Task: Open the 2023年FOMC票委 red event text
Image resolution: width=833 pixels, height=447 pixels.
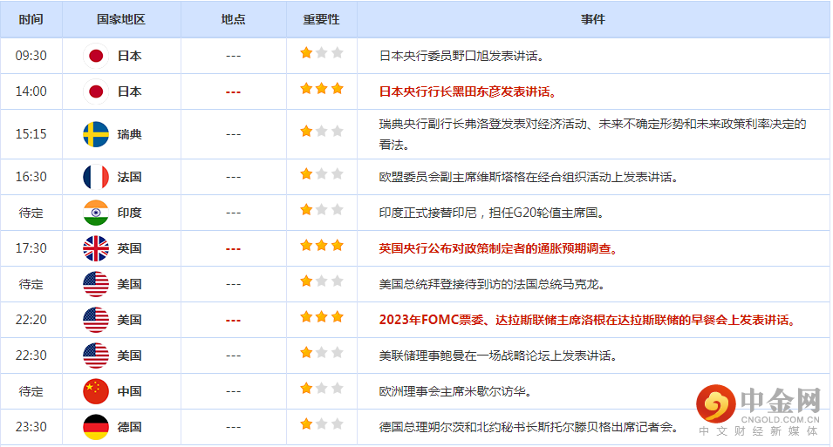Action: coord(587,320)
